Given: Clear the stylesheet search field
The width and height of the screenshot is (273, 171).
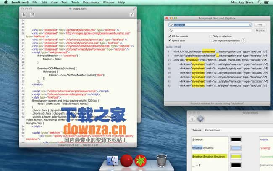Looking at the screenshot, I should pyautogui.click(x=249, y=25).
